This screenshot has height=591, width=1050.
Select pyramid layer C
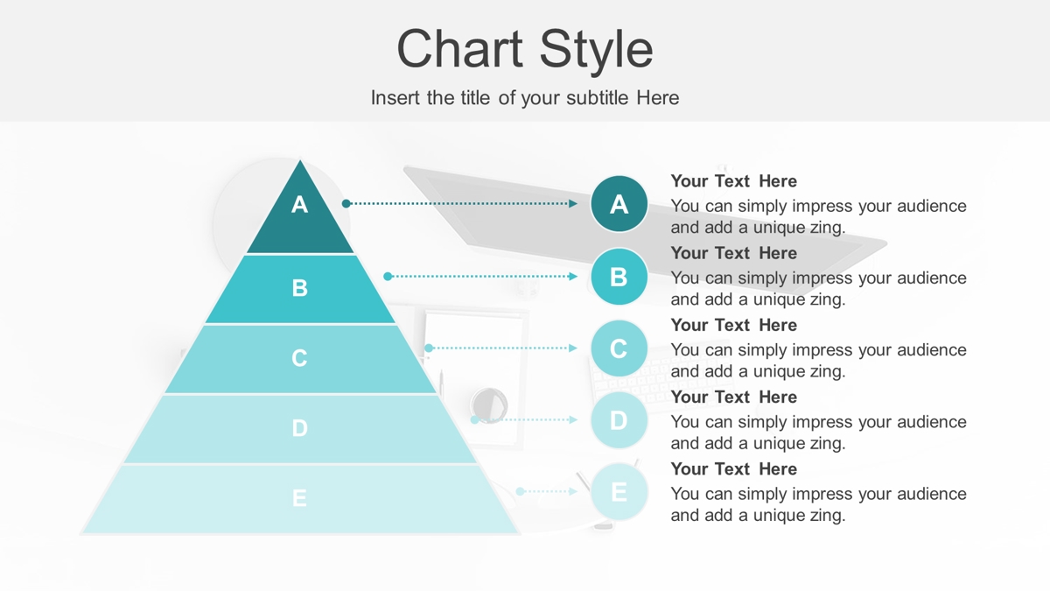pyautogui.click(x=300, y=359)
